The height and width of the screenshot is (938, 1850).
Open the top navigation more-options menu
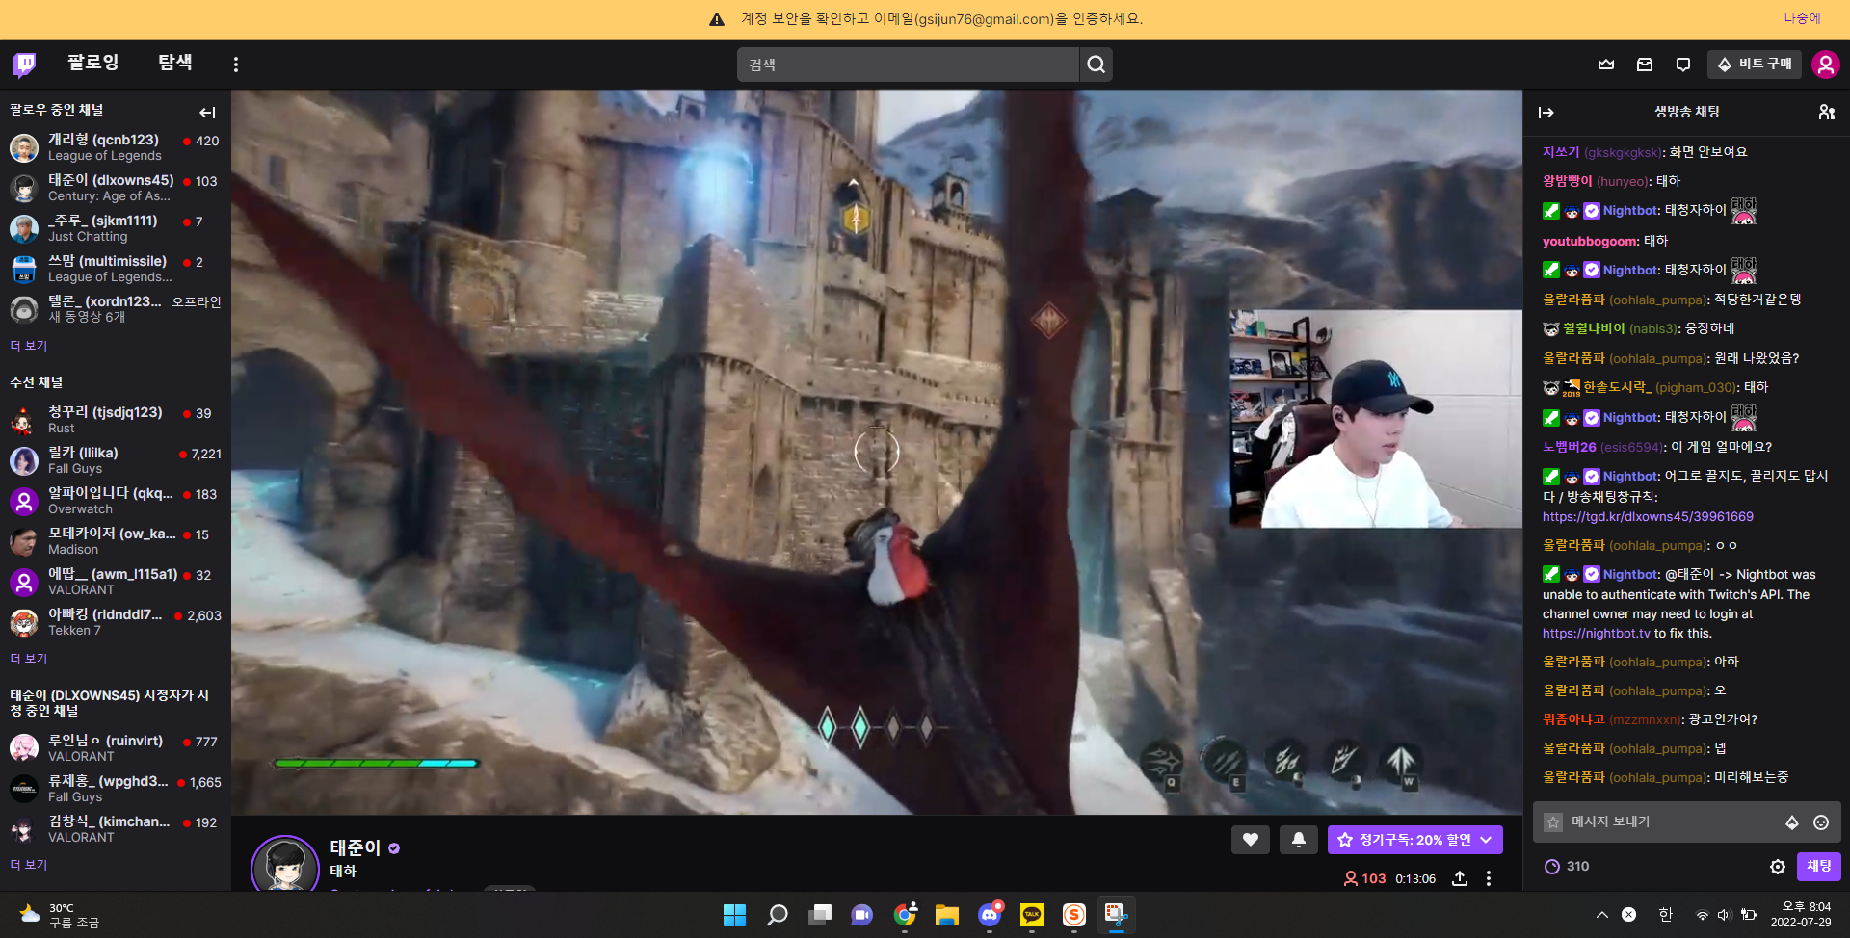236,65
